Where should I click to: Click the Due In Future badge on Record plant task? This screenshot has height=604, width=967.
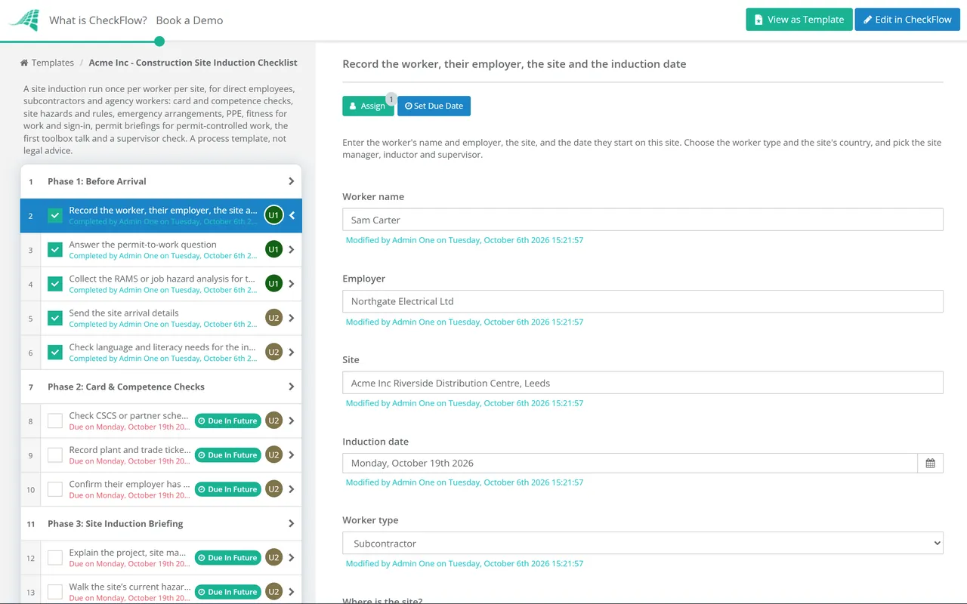pos(227,455)
